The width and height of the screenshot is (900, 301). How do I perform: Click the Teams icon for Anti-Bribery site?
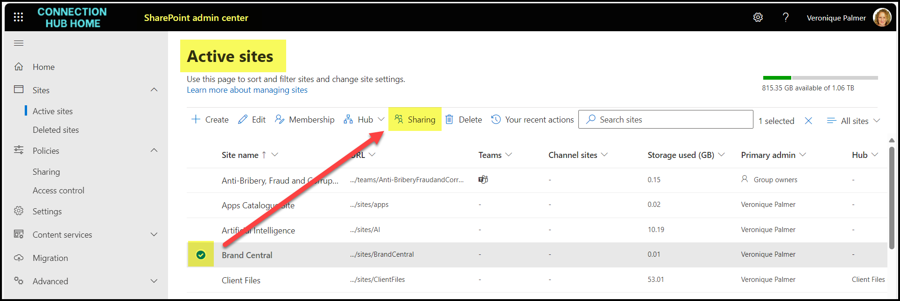coord(483,179)
